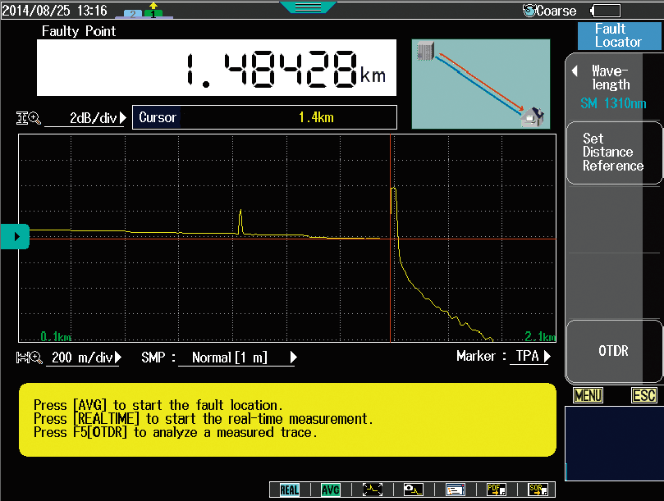
Task: Select the Set Distance Reference soft key
Action: (614, 153)
